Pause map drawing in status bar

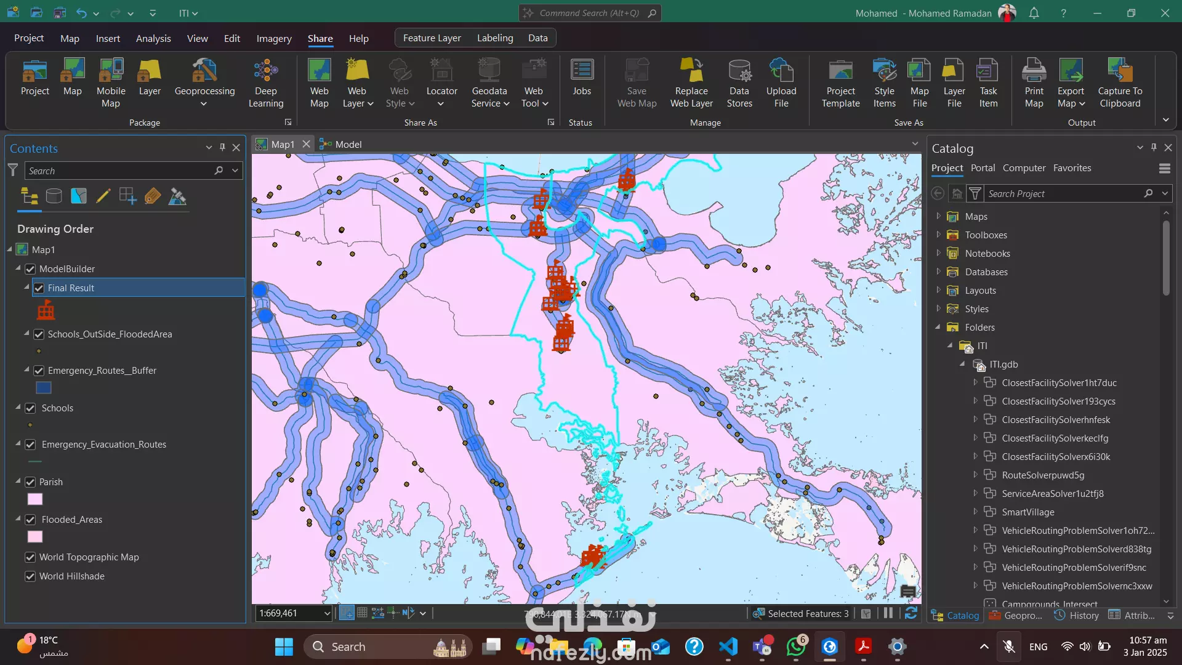point(888,613)
